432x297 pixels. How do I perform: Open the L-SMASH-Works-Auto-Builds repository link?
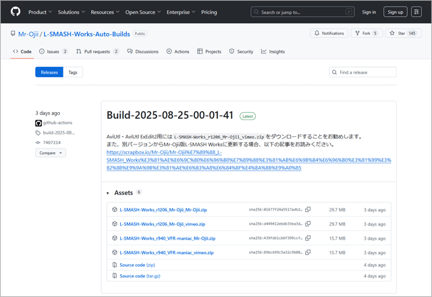click(x=87, y=34)
